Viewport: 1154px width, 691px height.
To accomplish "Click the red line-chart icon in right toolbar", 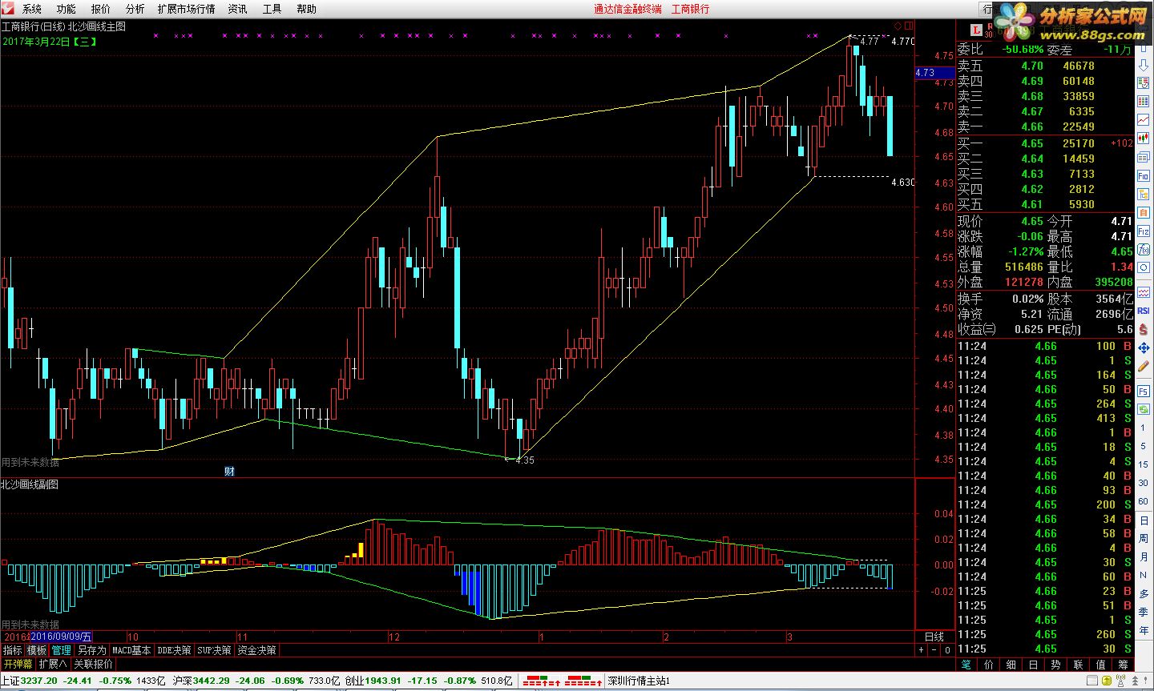I will 1144,119.
